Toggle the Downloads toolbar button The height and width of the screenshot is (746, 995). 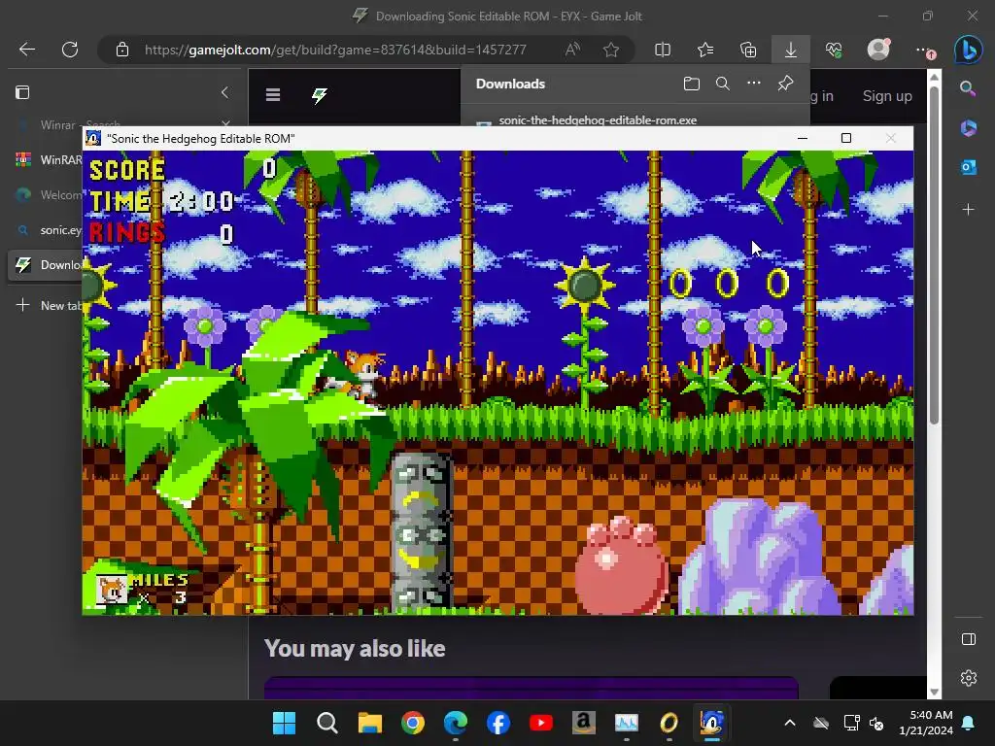pyautogui.click(x=791, y=50)
